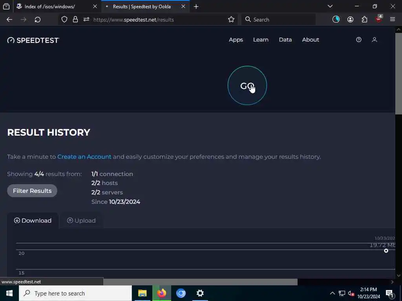Click the vertical page scrollbar thumb
The width and height of the screenshot is (402, 301).
tap(398, 73)
